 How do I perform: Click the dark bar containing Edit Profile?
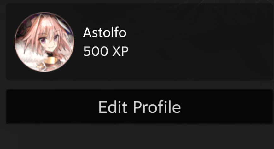tap(139, 107)
